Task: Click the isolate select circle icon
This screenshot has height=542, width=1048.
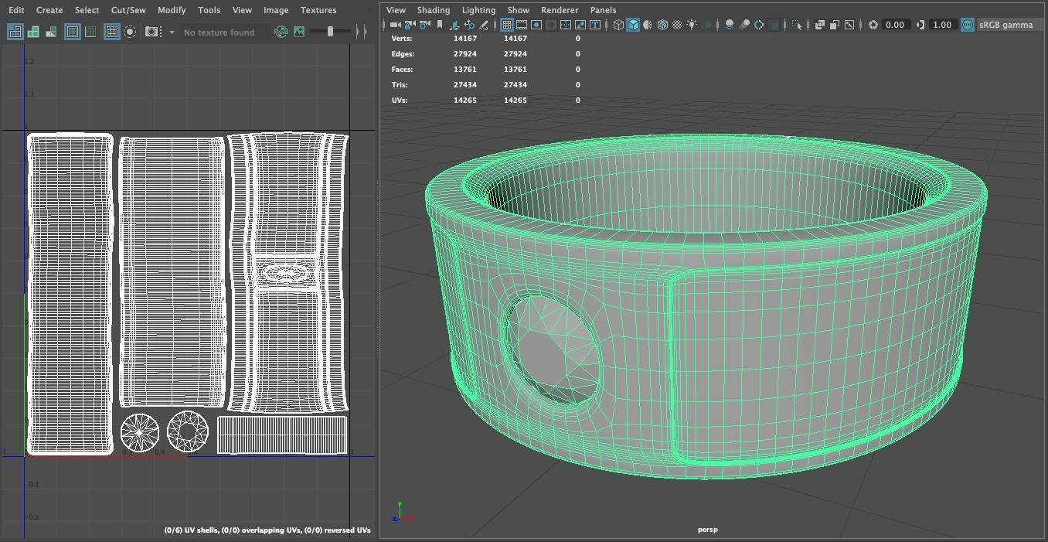Action: pos(130,32)
